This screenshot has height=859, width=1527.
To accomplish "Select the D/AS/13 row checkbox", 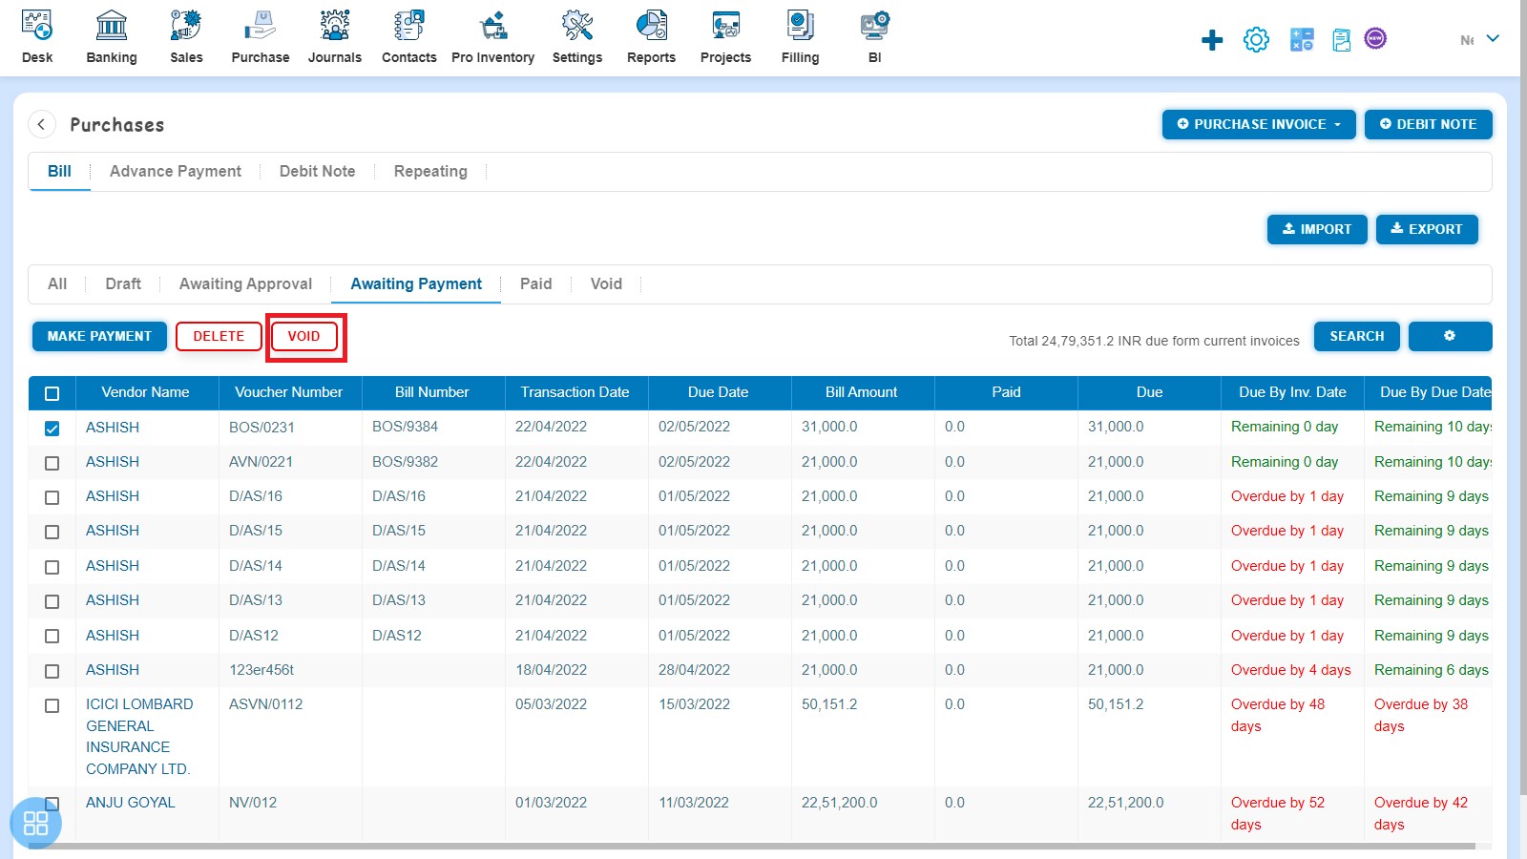I will click(x=52, y=601).
